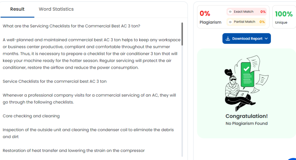Click the download arrow icon

click(228, 39)
